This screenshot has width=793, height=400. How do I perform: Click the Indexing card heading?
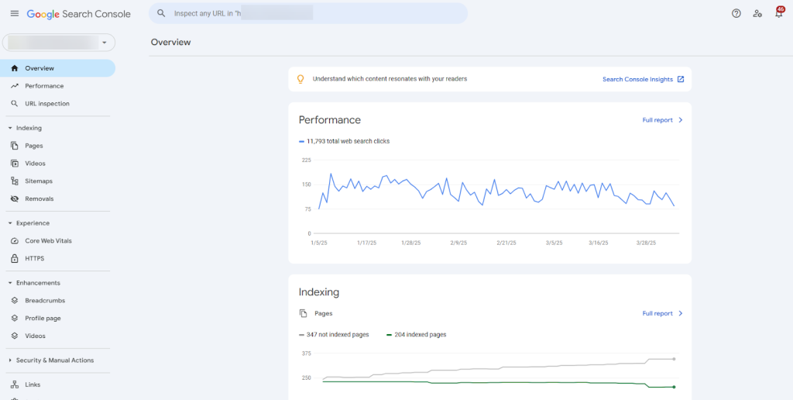tap(319, 292)
